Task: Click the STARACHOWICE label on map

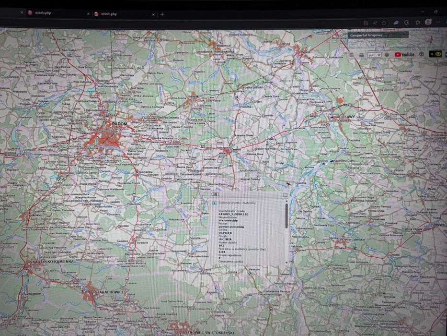Action: [109, 292]
